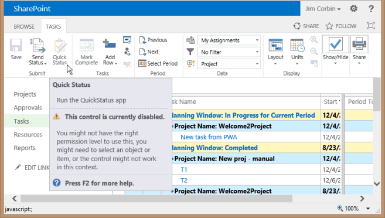Click the Group By icon beside Project
The width and height of the screenshot is (385, 218).
[191, 64]
